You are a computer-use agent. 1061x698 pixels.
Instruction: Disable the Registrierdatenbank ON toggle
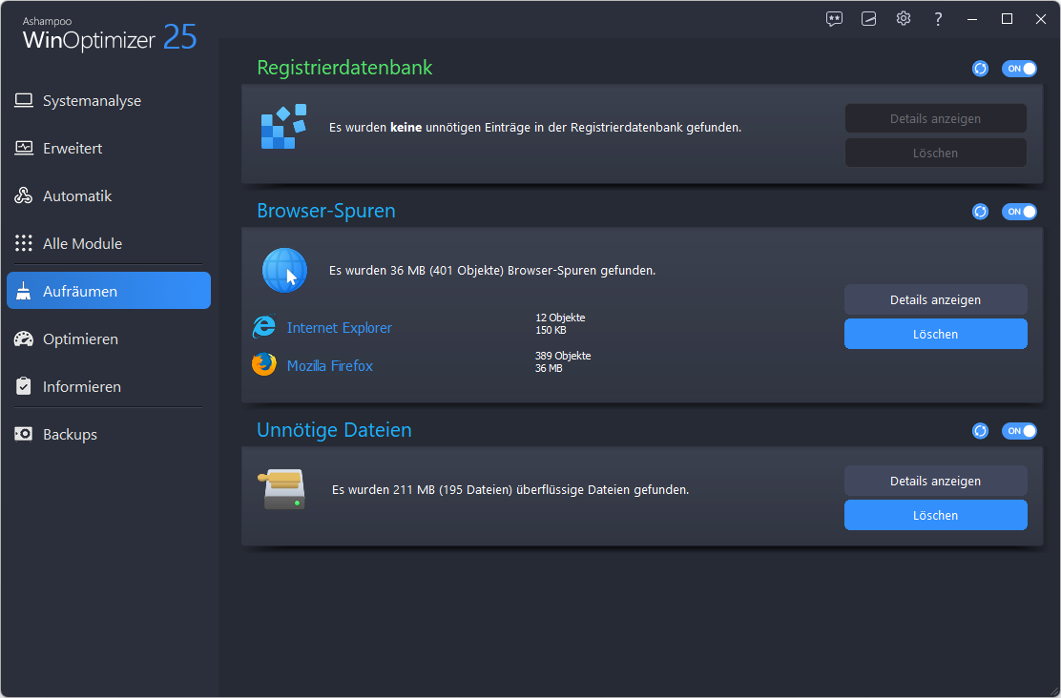pos(1019,69)
